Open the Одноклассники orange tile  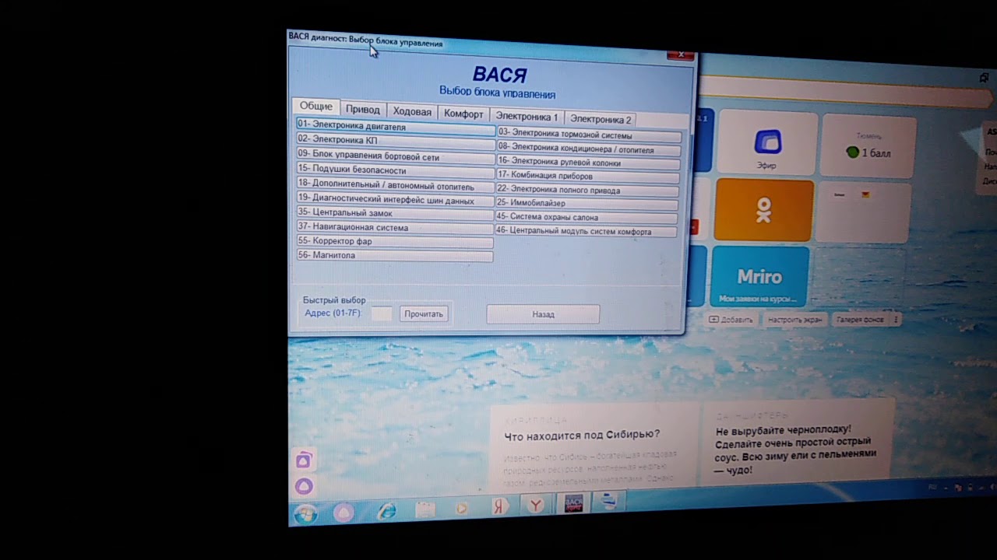click(x=763, y=210)
